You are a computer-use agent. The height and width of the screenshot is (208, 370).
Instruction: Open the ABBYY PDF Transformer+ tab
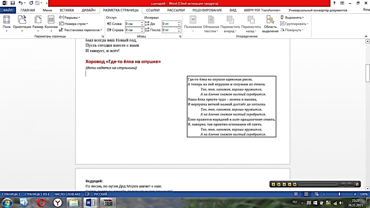262,10
